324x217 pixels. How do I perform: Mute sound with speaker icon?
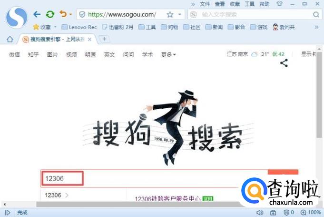[x=259, y=212]
